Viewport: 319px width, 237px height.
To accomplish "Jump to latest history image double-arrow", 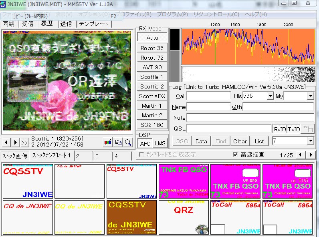I will 24,142.
